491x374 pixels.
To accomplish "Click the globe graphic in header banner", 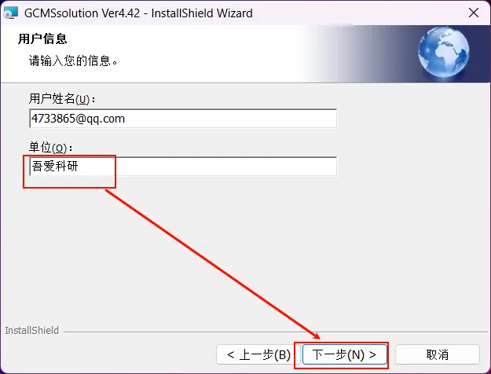I will pyautogui.click(x=444, y=52).
